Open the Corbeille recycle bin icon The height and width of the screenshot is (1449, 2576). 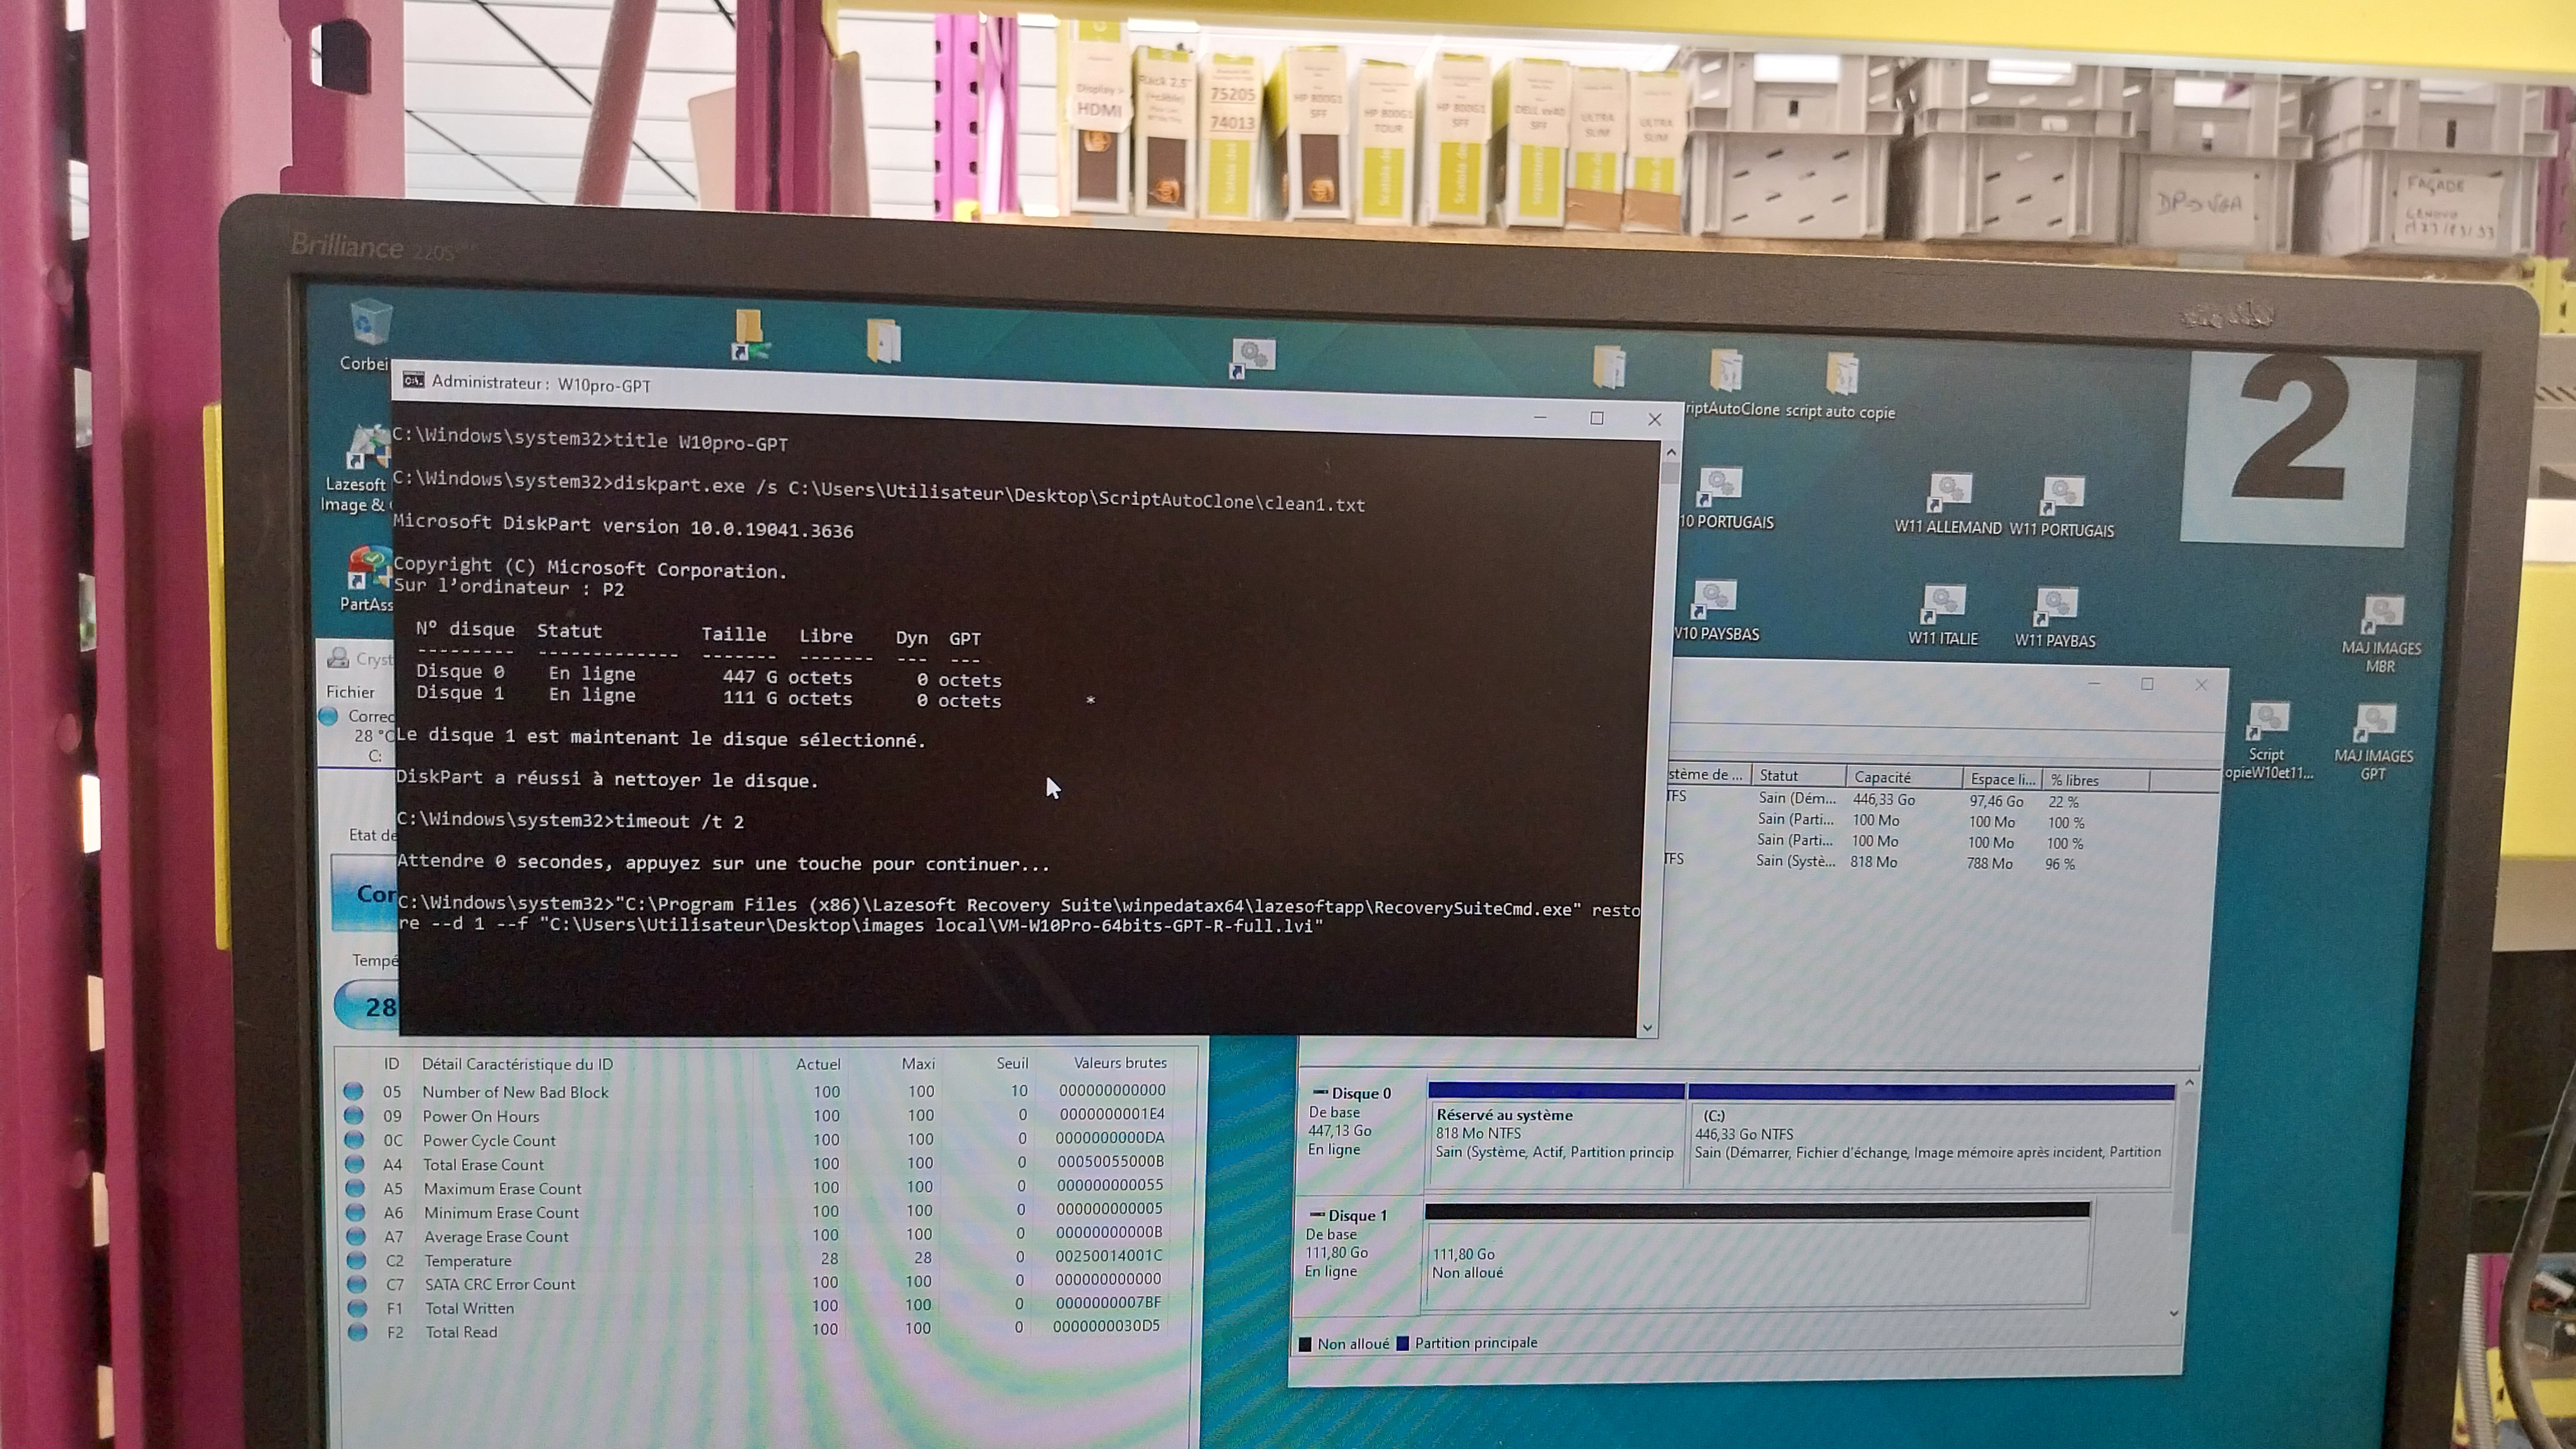point(371,324)
